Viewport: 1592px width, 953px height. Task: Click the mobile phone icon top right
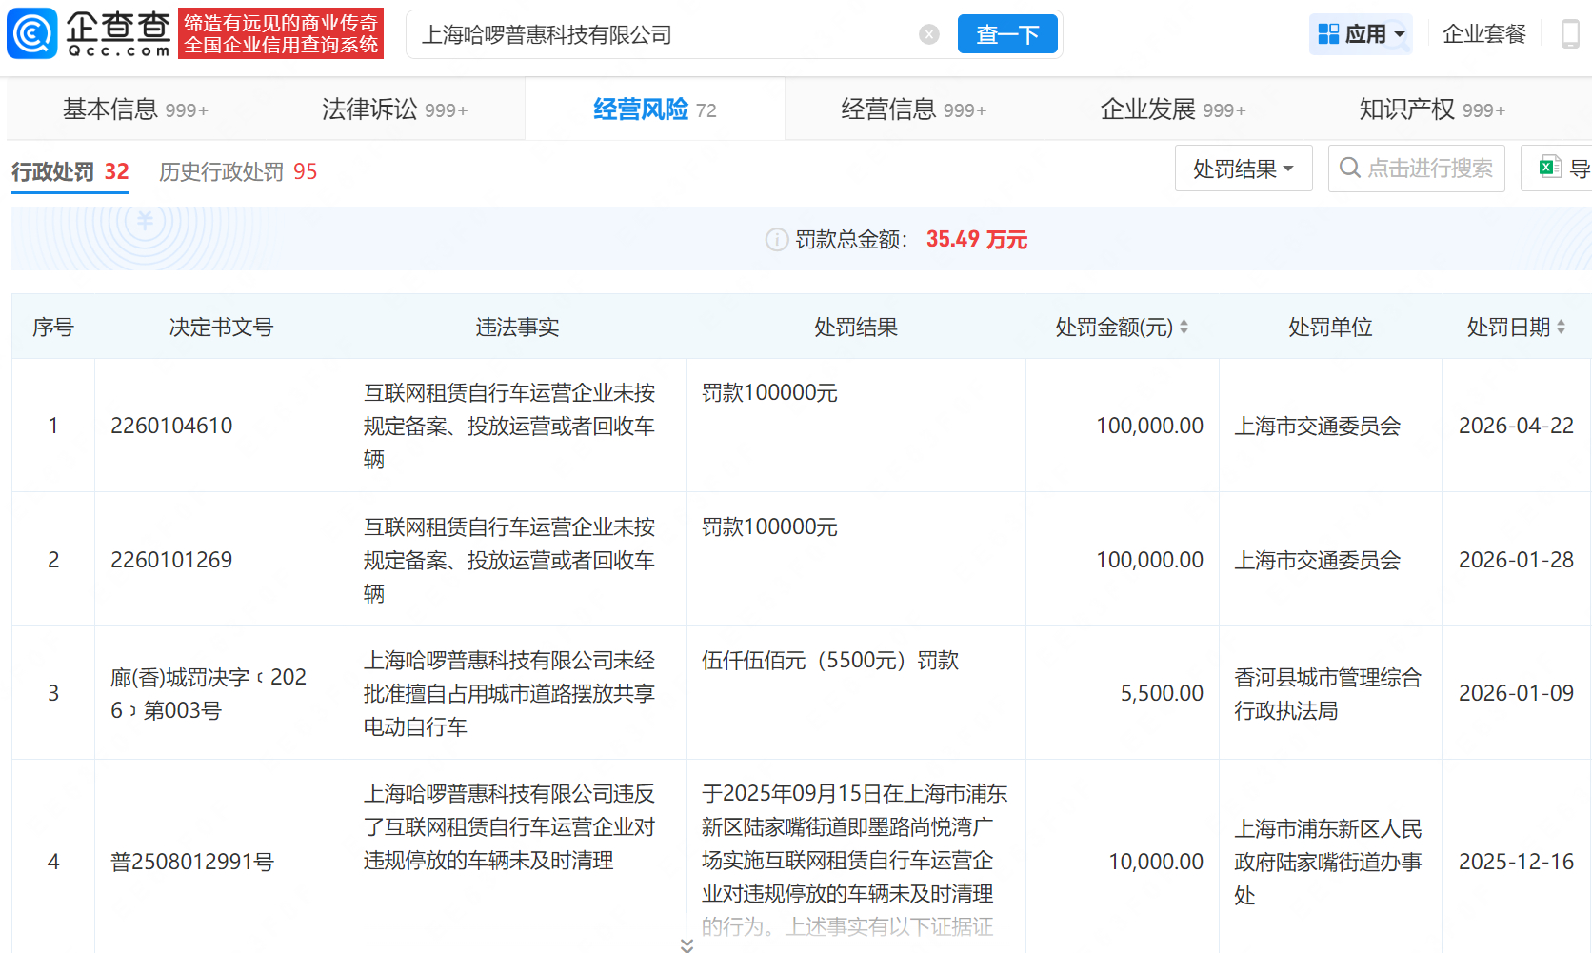pos(1572,32)
